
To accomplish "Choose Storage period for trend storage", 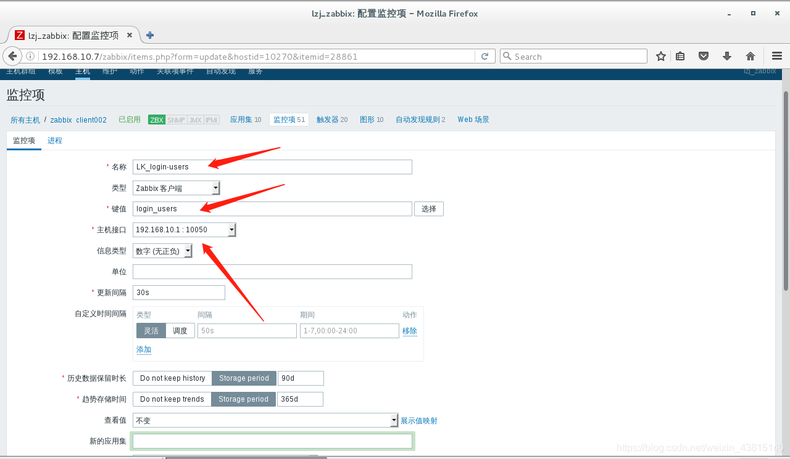I will click(x=243, y=399).
